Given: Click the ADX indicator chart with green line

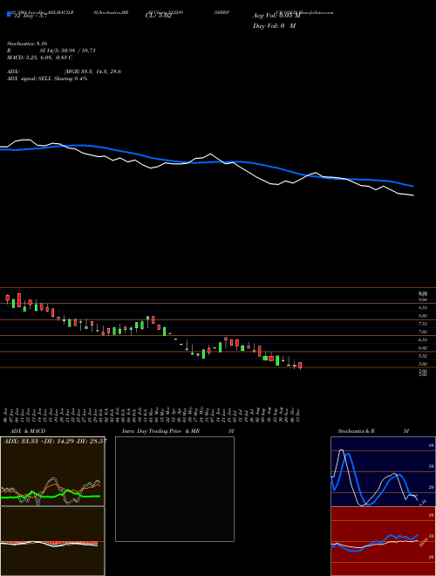Looking at the screenshot, I should pos(52,471).
